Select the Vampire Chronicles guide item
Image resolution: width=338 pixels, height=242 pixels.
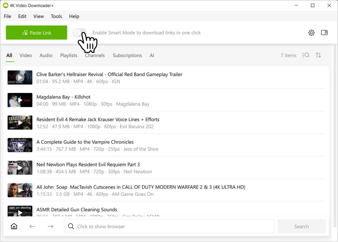coord(166,145)
